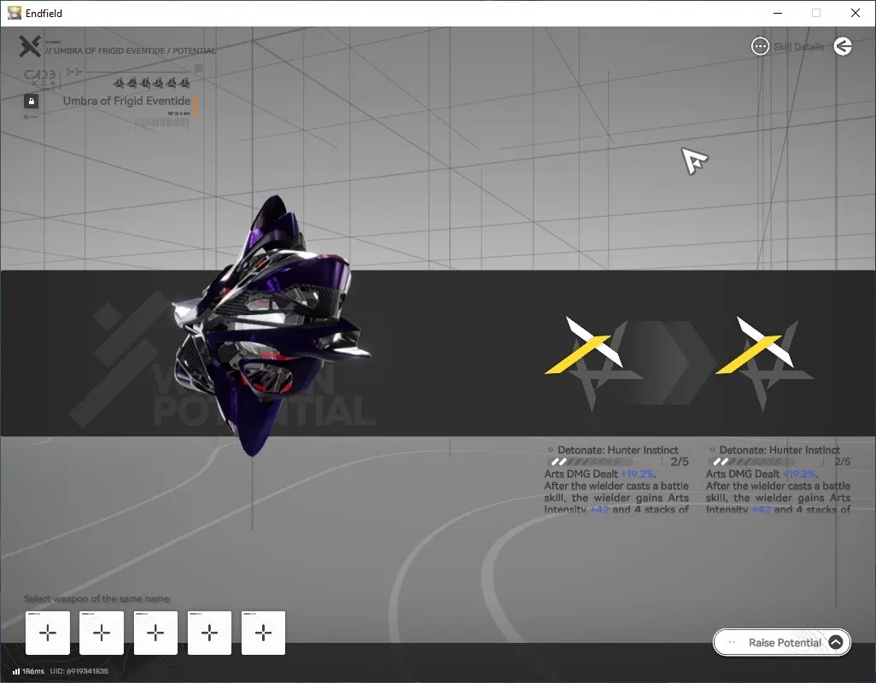This screenshot has width=876, height=683.
Task: Click left Detonate: Hunter Instinct level bar
Action: 590,462
